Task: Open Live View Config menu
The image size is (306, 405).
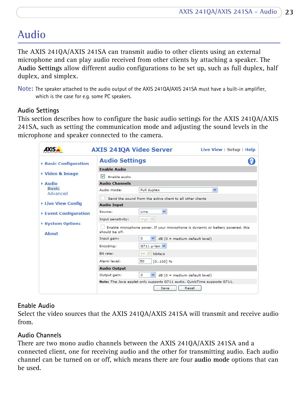Action: [x=63, y=203]
